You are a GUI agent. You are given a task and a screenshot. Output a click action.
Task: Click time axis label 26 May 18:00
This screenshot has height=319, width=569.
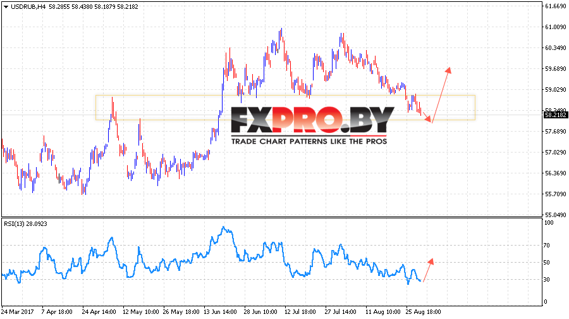(181, 312)
